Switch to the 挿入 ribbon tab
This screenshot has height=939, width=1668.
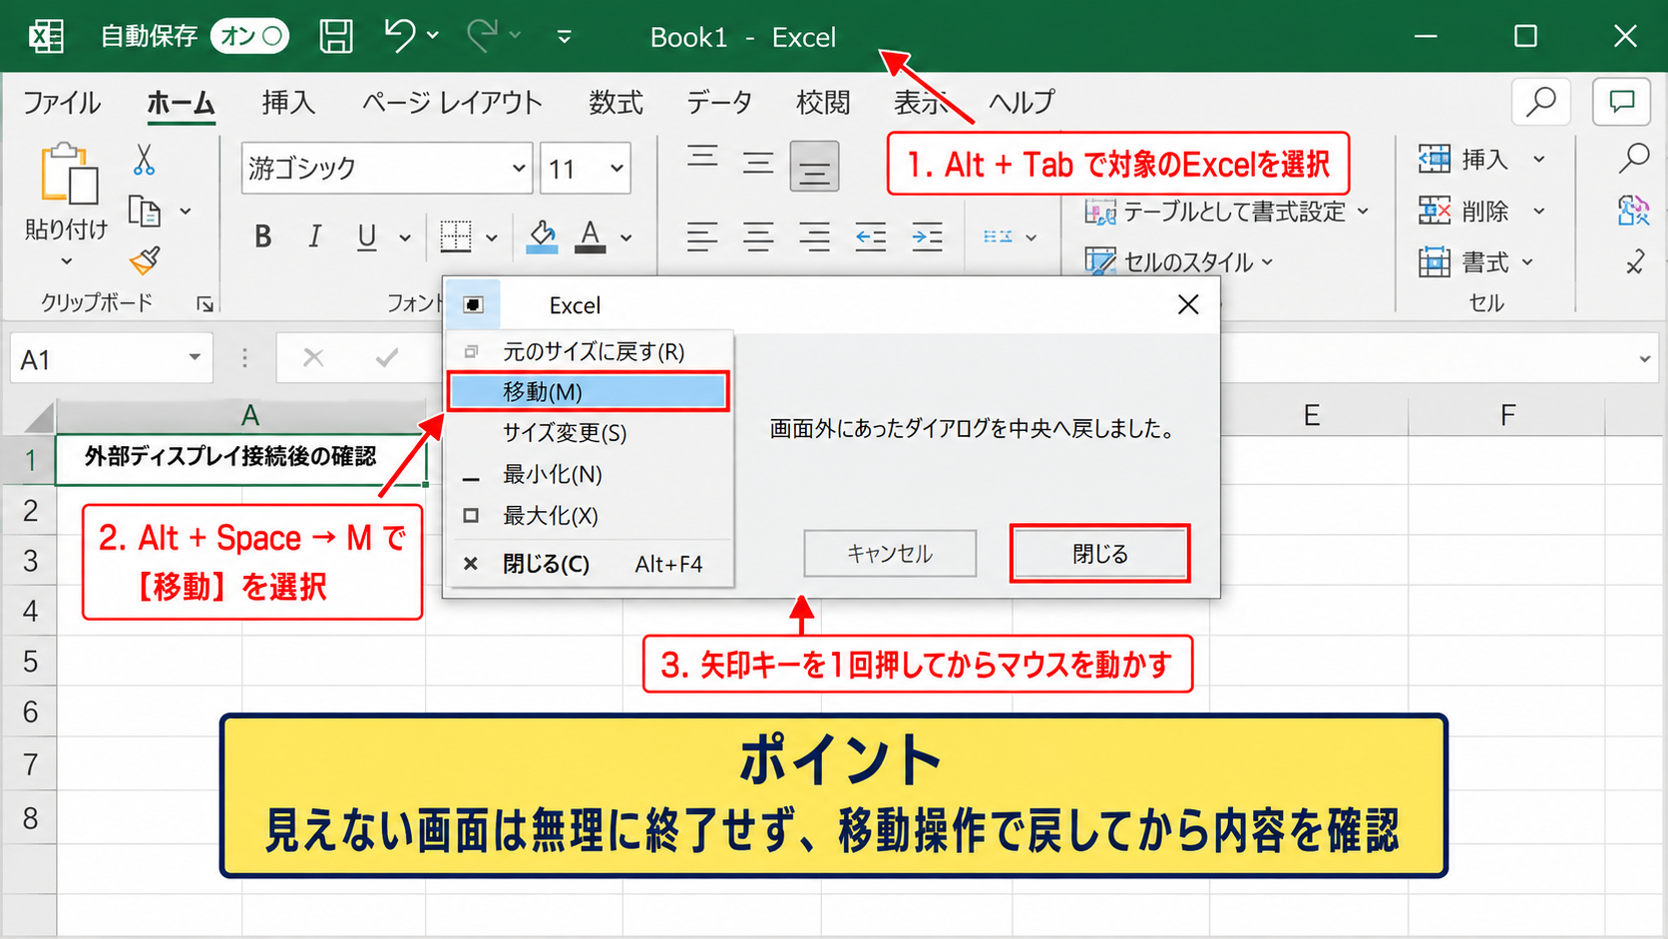[288, 102]
